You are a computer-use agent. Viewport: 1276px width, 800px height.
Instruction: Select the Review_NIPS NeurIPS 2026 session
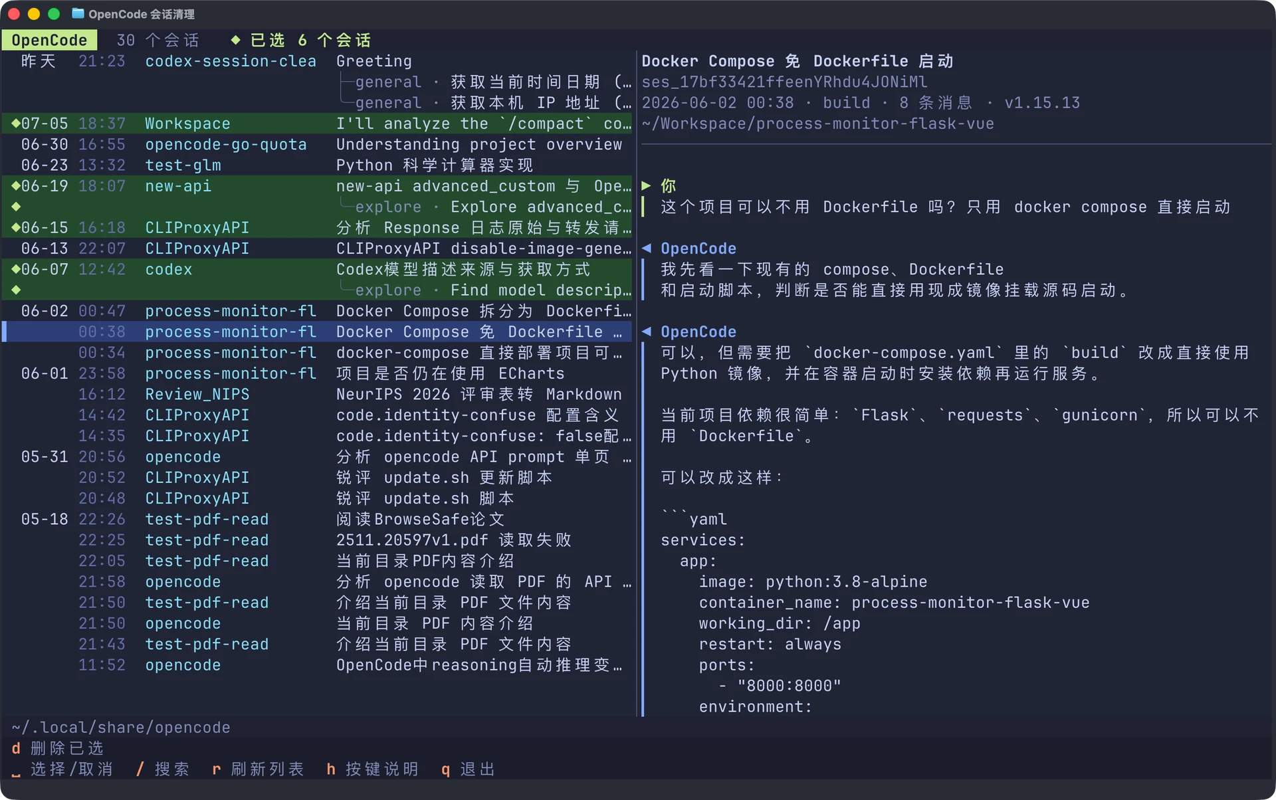click(x=318, y=394)
